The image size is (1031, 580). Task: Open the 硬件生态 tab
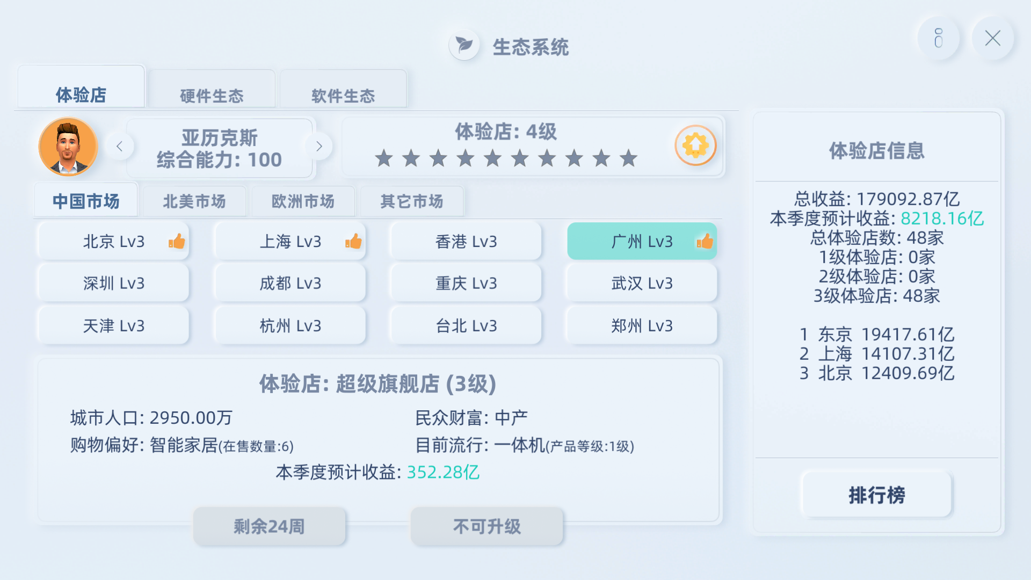pos(212,90)
